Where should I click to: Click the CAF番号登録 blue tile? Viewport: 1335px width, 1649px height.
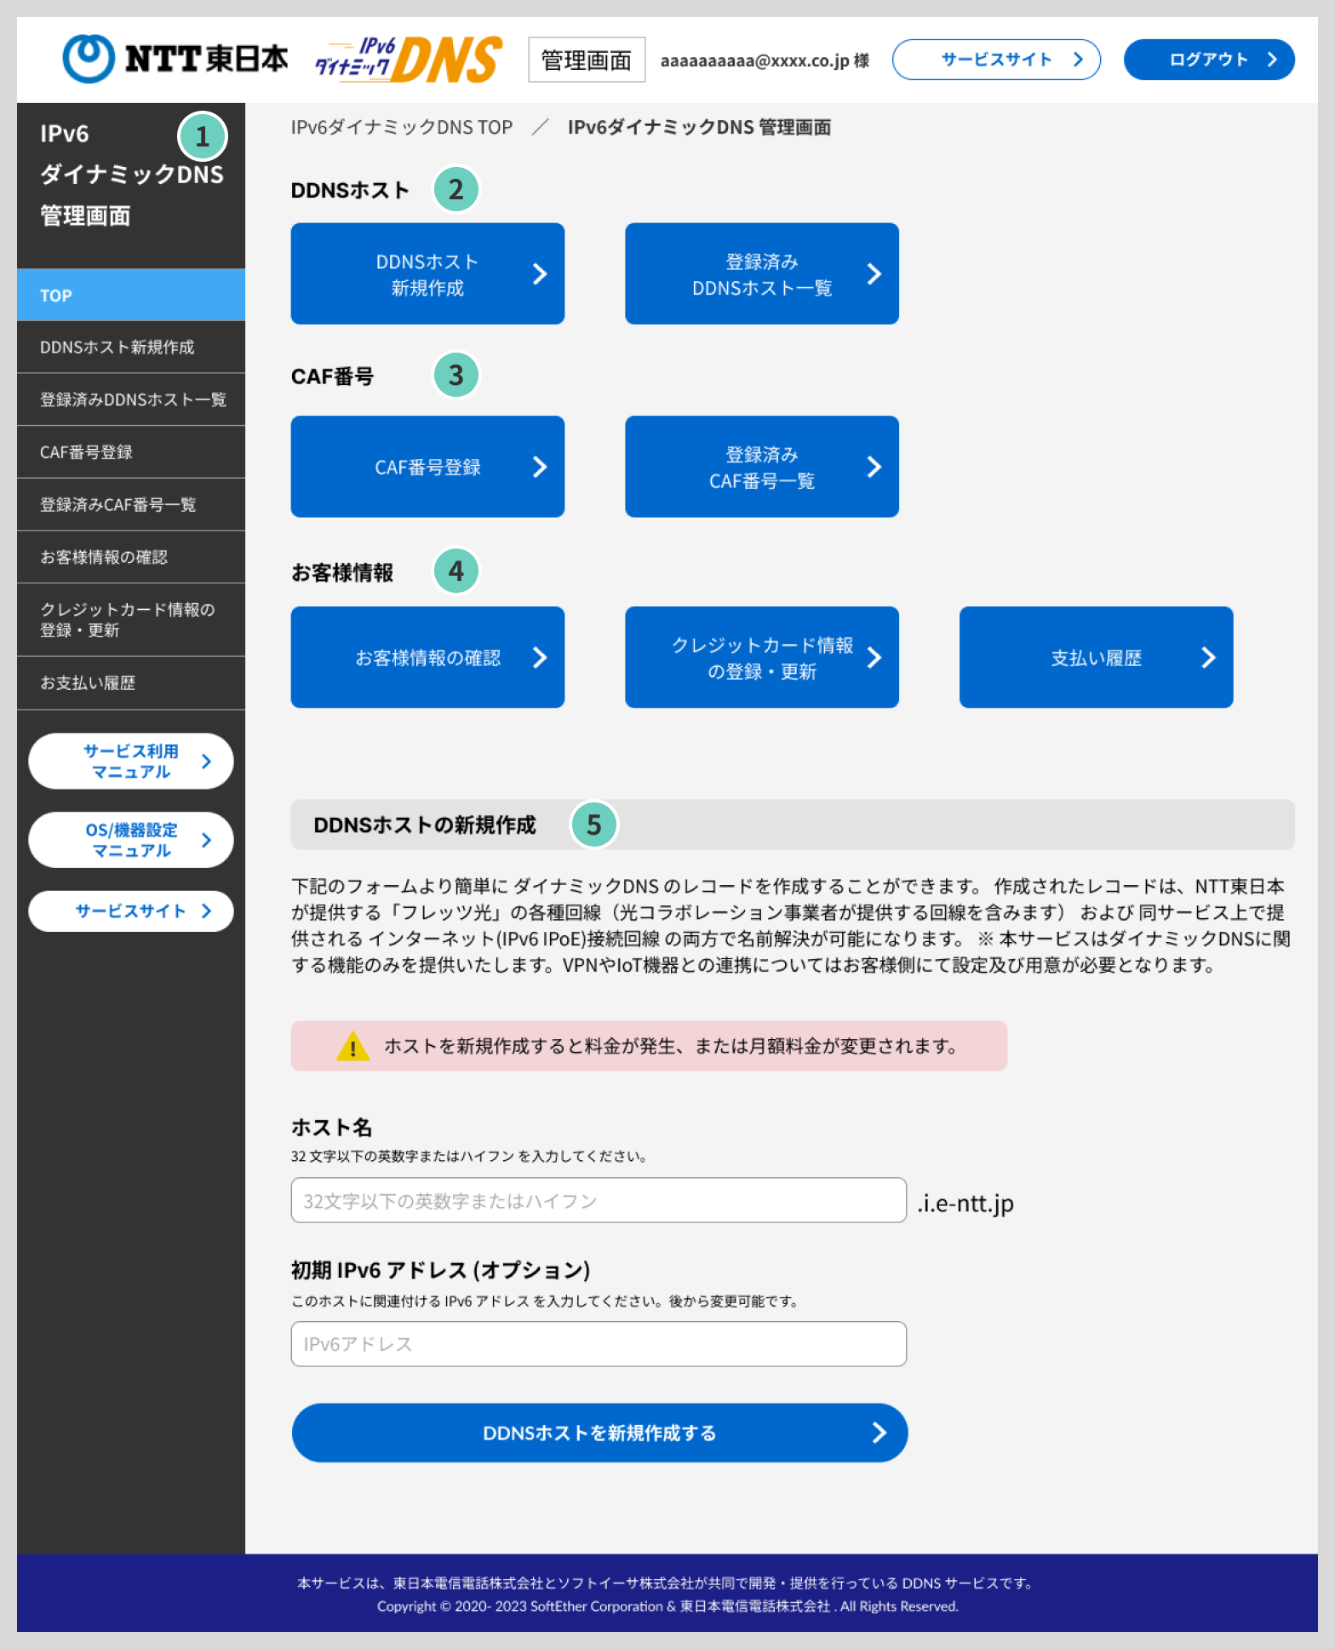tap(427, 467)
